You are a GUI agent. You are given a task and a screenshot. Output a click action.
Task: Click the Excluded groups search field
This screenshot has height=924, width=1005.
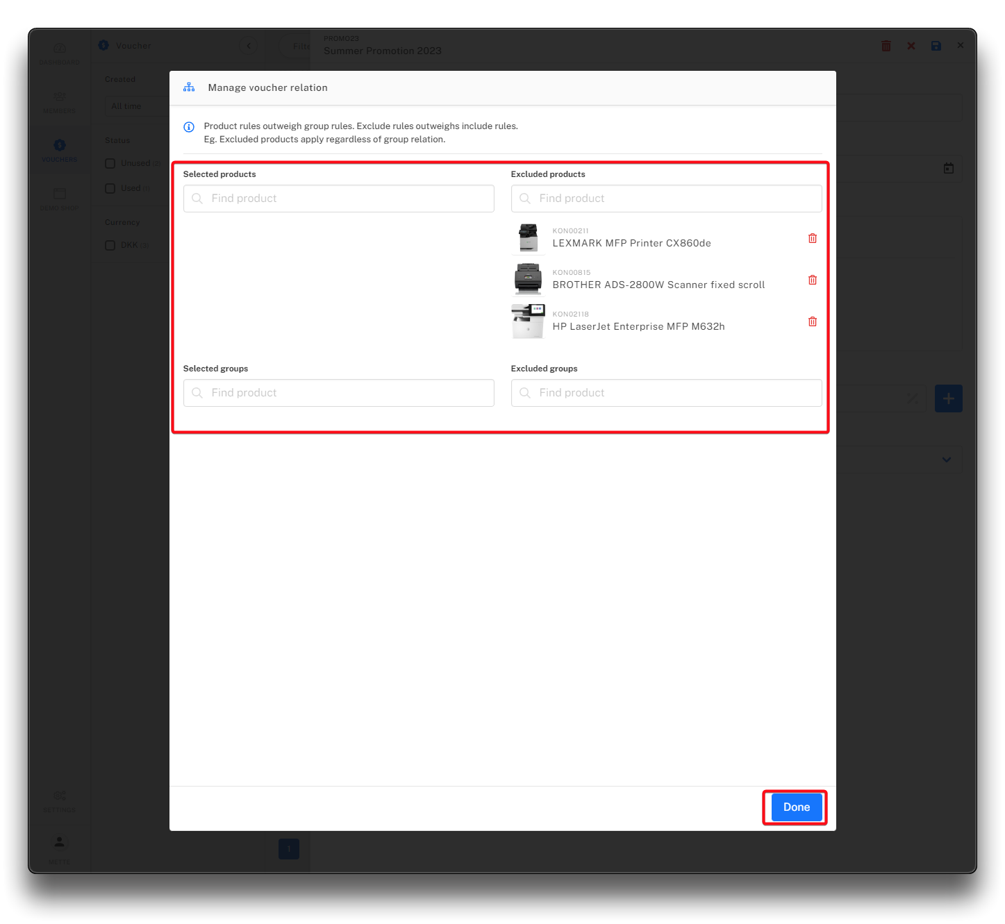click(666, 393)
